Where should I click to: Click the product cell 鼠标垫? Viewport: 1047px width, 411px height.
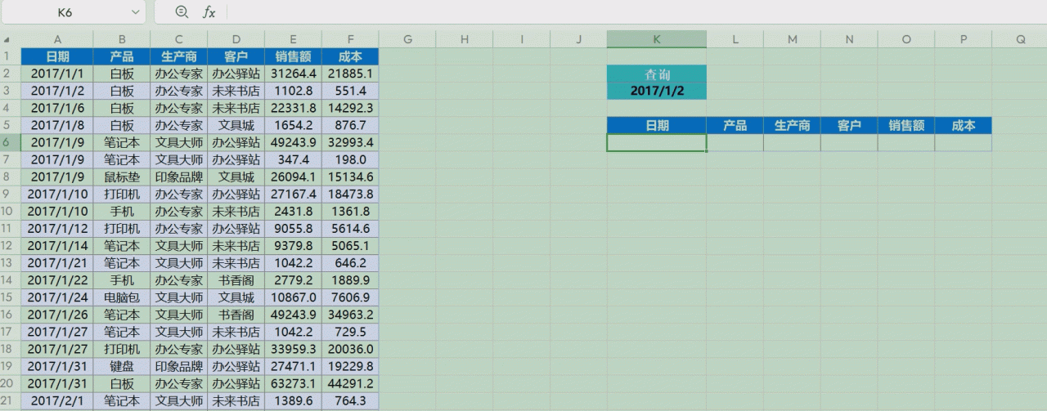pos(122,176)
